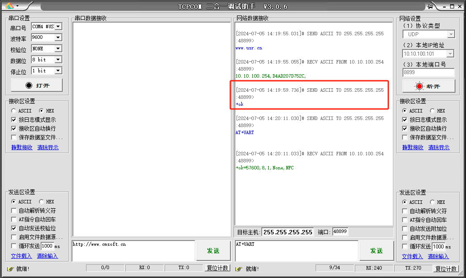Toggle serial 接收区自动换行 checkbox
Screen dimensions: 466x278
pyautogui.click(x=14, y=128)
